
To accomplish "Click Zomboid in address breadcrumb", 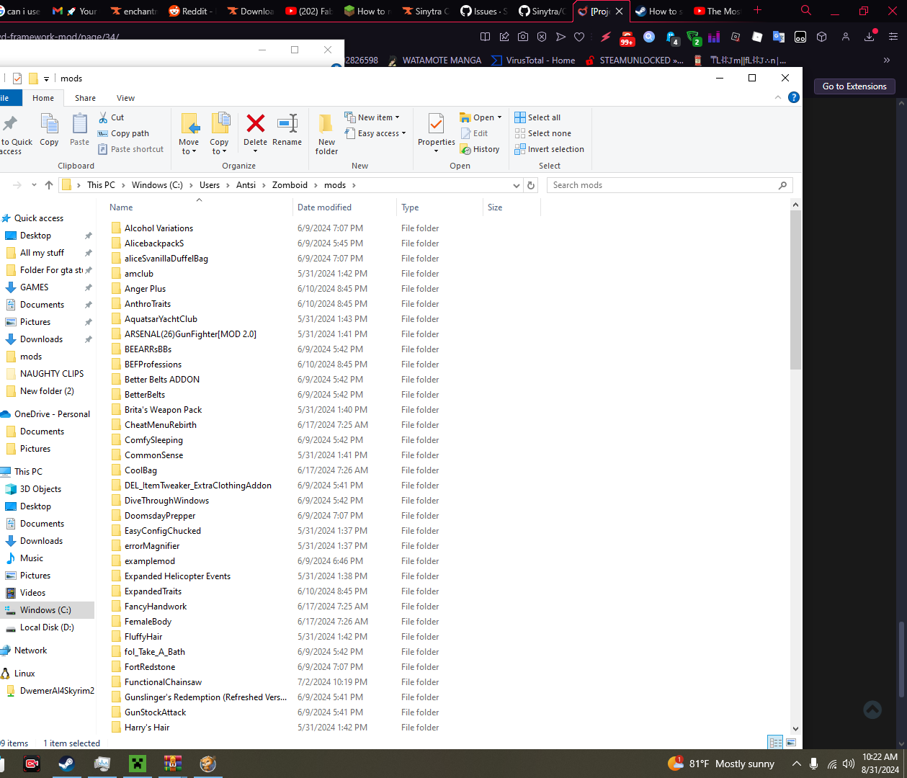I will point(290,185).
